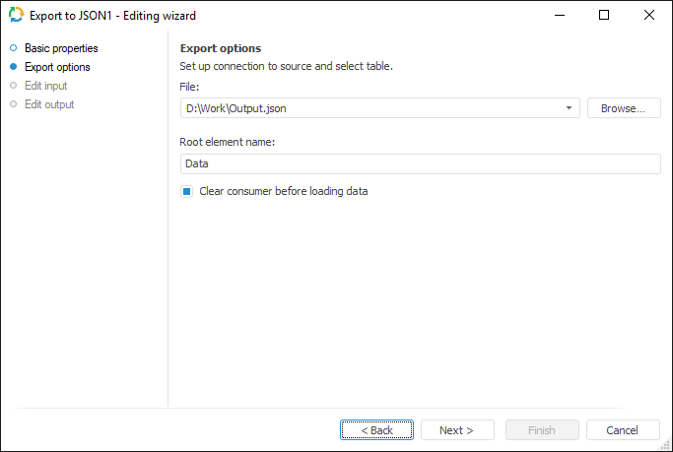Open the Edit output wizard step
This screenshot has height=452, width=673.
(49, 104)
